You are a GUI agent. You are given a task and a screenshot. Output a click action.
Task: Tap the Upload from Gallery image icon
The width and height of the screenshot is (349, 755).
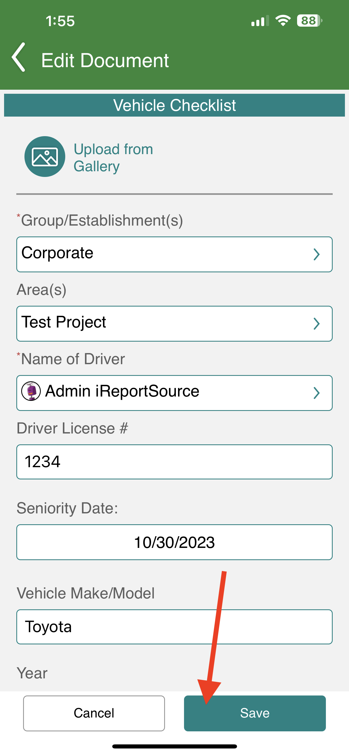click(45, 157)
